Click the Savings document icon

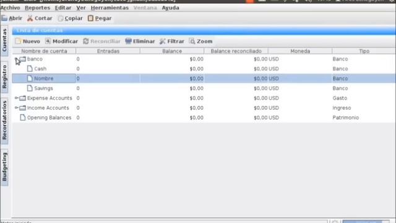point(30,88)
